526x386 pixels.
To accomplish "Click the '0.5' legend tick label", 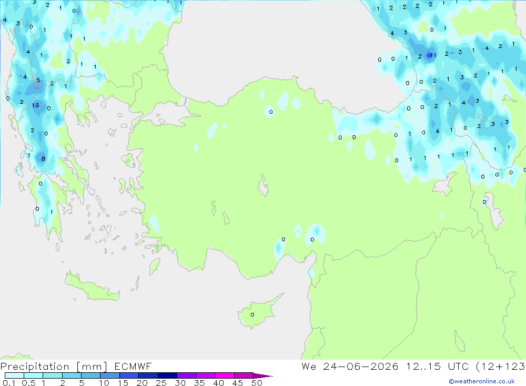I will pos(28,383).
